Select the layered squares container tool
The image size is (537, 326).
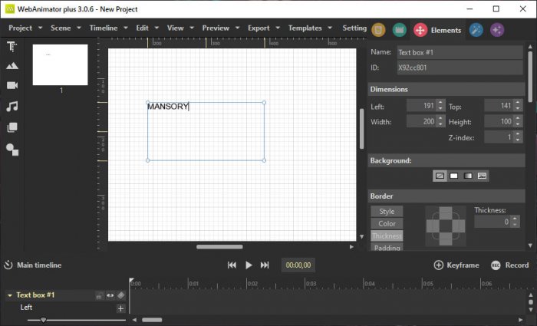pyautogui.click(x=12, y=127)
